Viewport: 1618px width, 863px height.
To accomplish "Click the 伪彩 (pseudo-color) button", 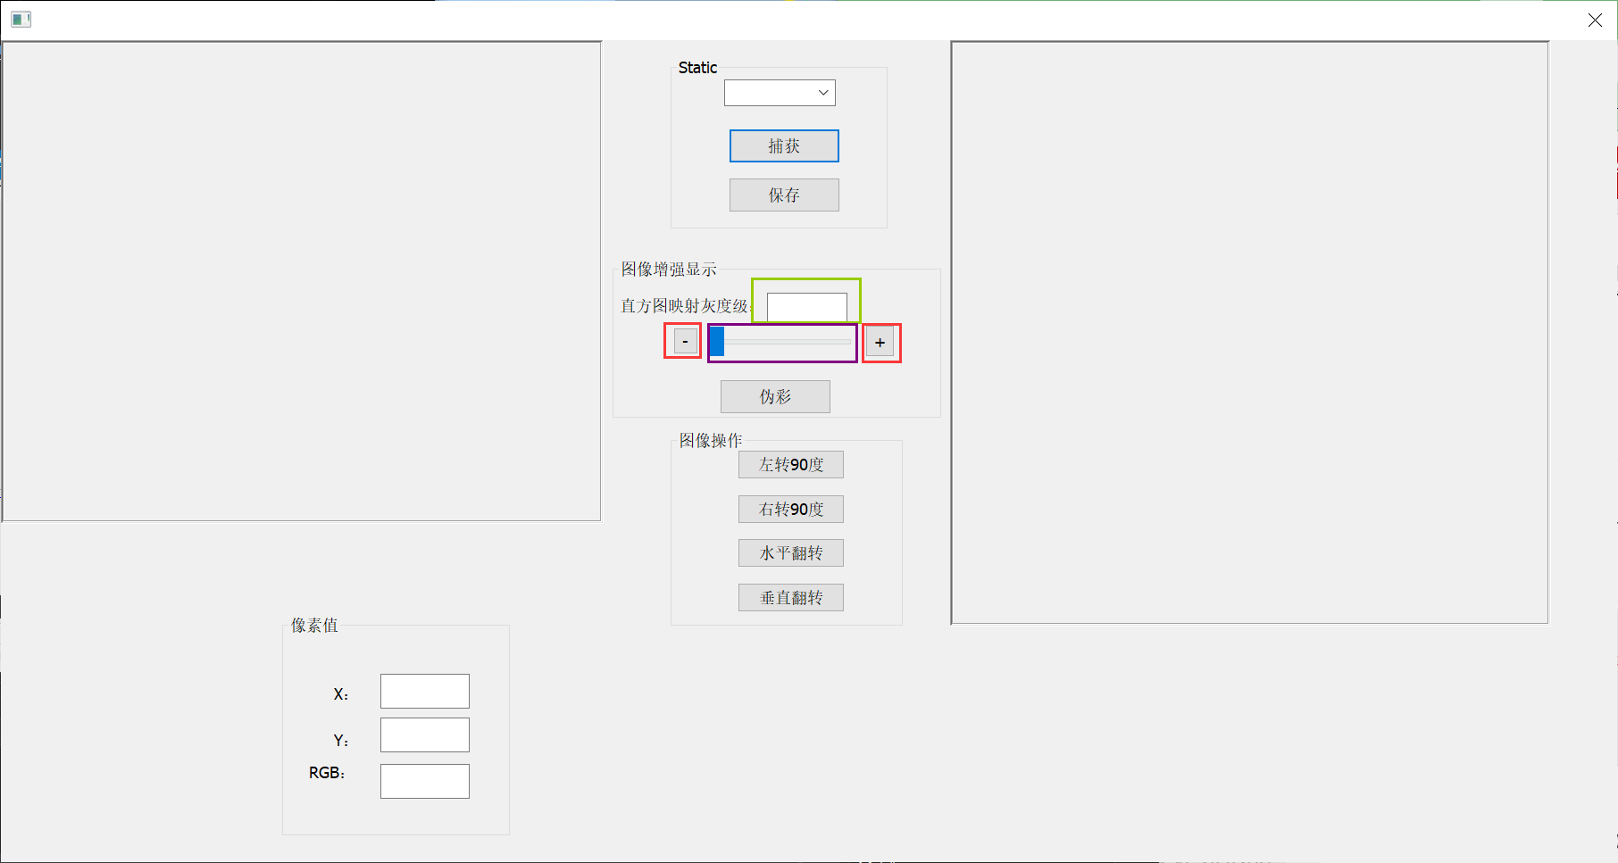I will point(774,396).
